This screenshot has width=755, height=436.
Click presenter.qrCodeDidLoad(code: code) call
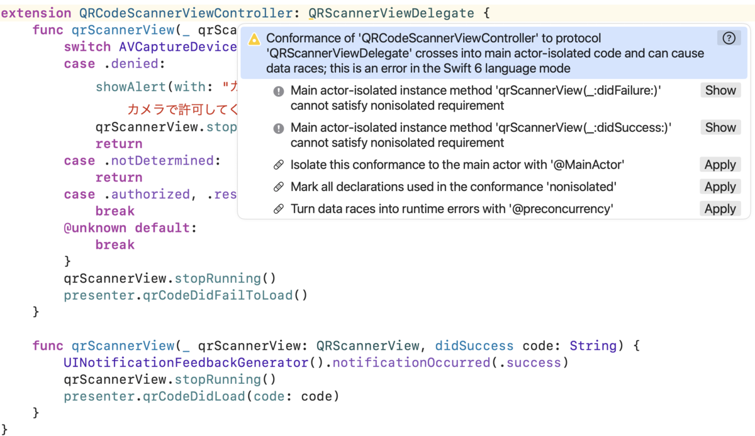pyautogui.click(x=201, y=396)
